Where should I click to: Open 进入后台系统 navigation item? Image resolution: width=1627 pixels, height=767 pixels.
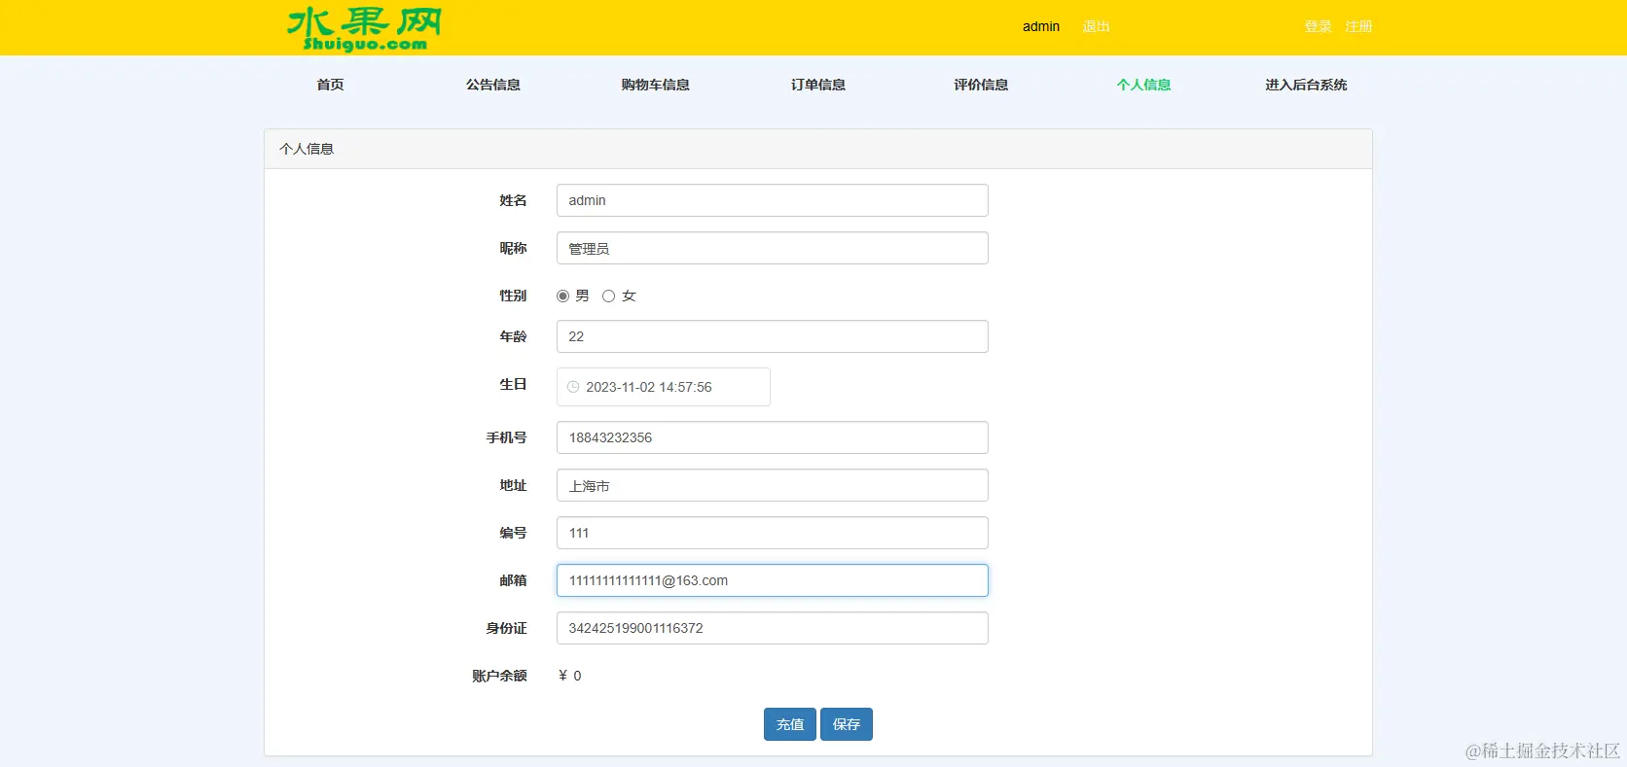(x=1306, y=85)
